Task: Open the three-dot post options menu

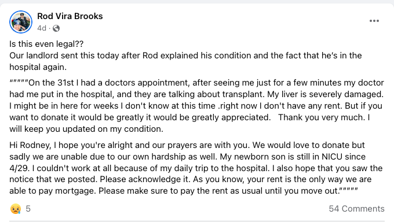Action: [x=374, y=21]
